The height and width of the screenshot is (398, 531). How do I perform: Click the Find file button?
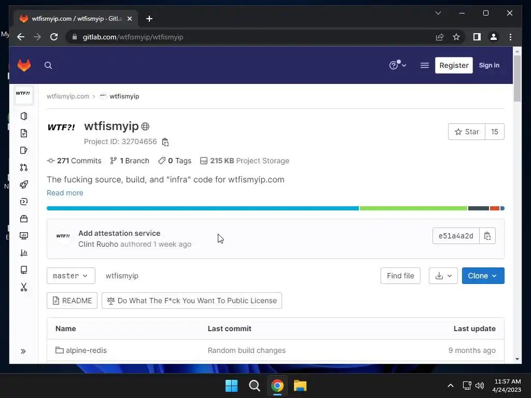(x=400, y=276)
